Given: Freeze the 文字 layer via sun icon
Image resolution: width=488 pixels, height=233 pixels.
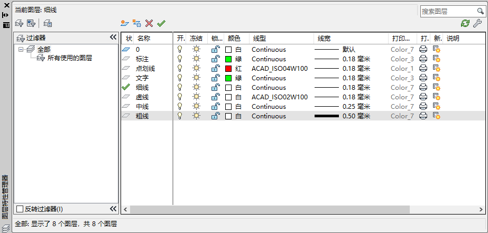Looking at the screenshot, I should pyautogui.click(x=196, y=78).
